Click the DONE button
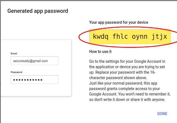Viewport: 177px width, 123px height. coord(162,114)
